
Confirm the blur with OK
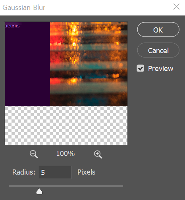(158, 29)
